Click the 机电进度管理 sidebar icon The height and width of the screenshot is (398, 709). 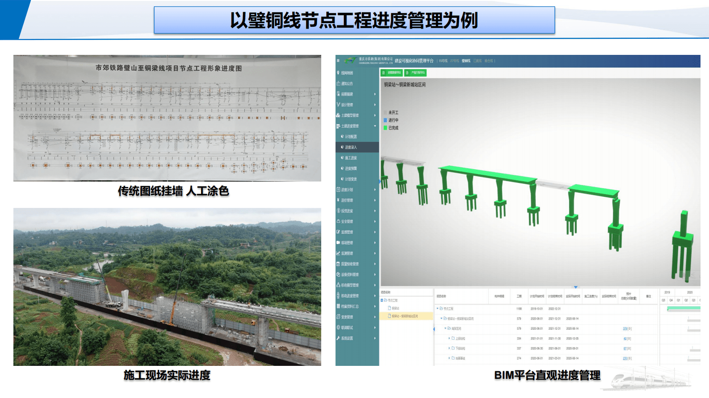(x=338, y=296)
